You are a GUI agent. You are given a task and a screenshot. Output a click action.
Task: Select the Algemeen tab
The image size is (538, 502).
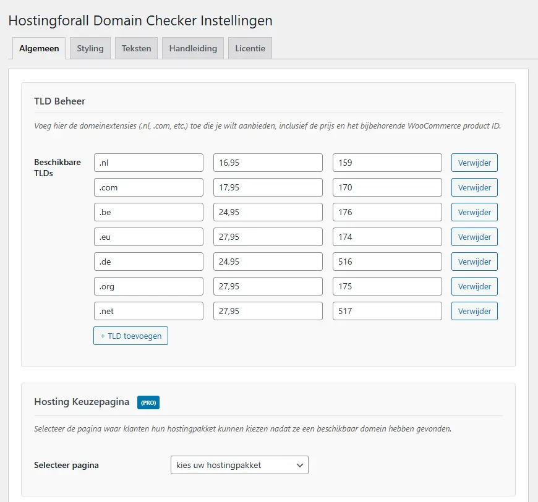pyautogui.click(x=39, y=48)
